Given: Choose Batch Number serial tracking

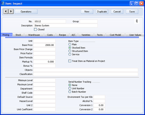Looking at the screenshot, I should coord(70,92).
